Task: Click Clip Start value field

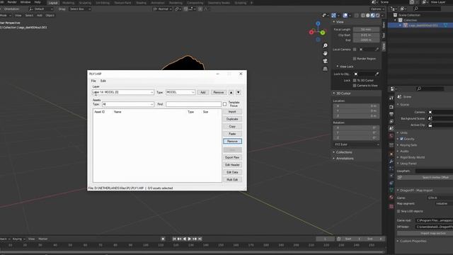Action: (366, 35)
